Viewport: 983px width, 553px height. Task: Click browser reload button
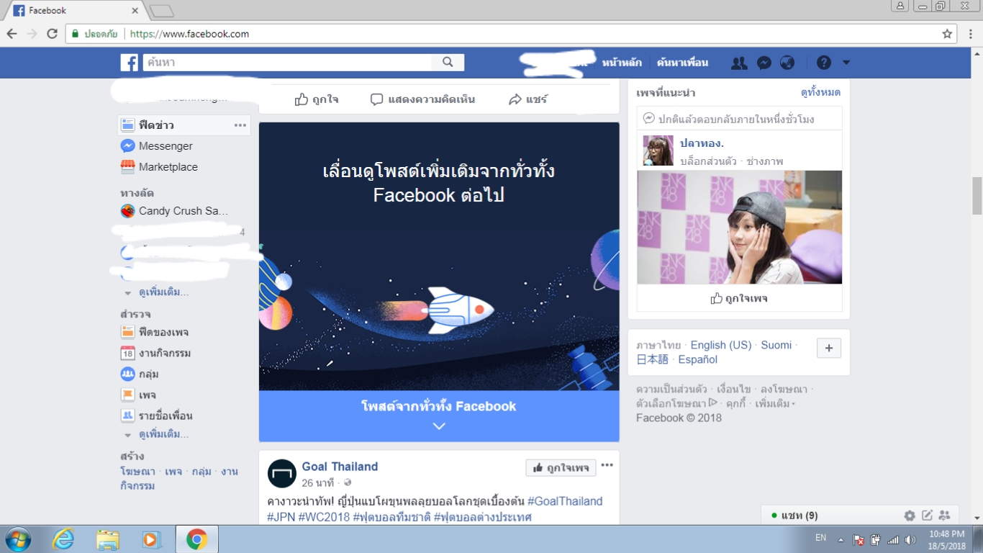pos(52,34)
